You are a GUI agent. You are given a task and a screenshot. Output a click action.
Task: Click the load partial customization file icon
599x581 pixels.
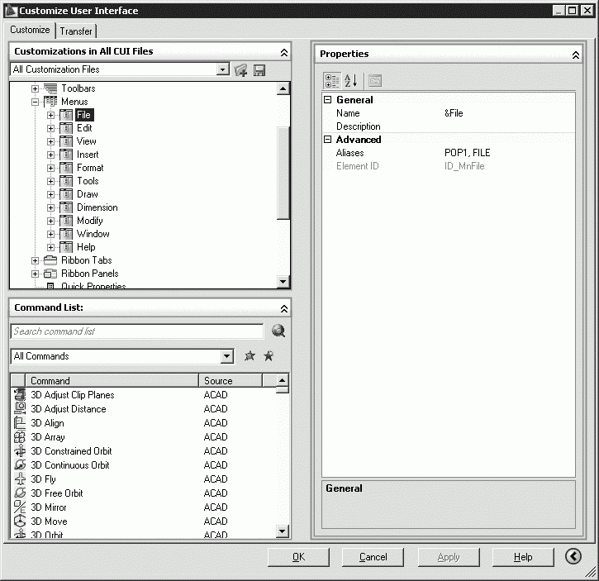click(240, 70)
